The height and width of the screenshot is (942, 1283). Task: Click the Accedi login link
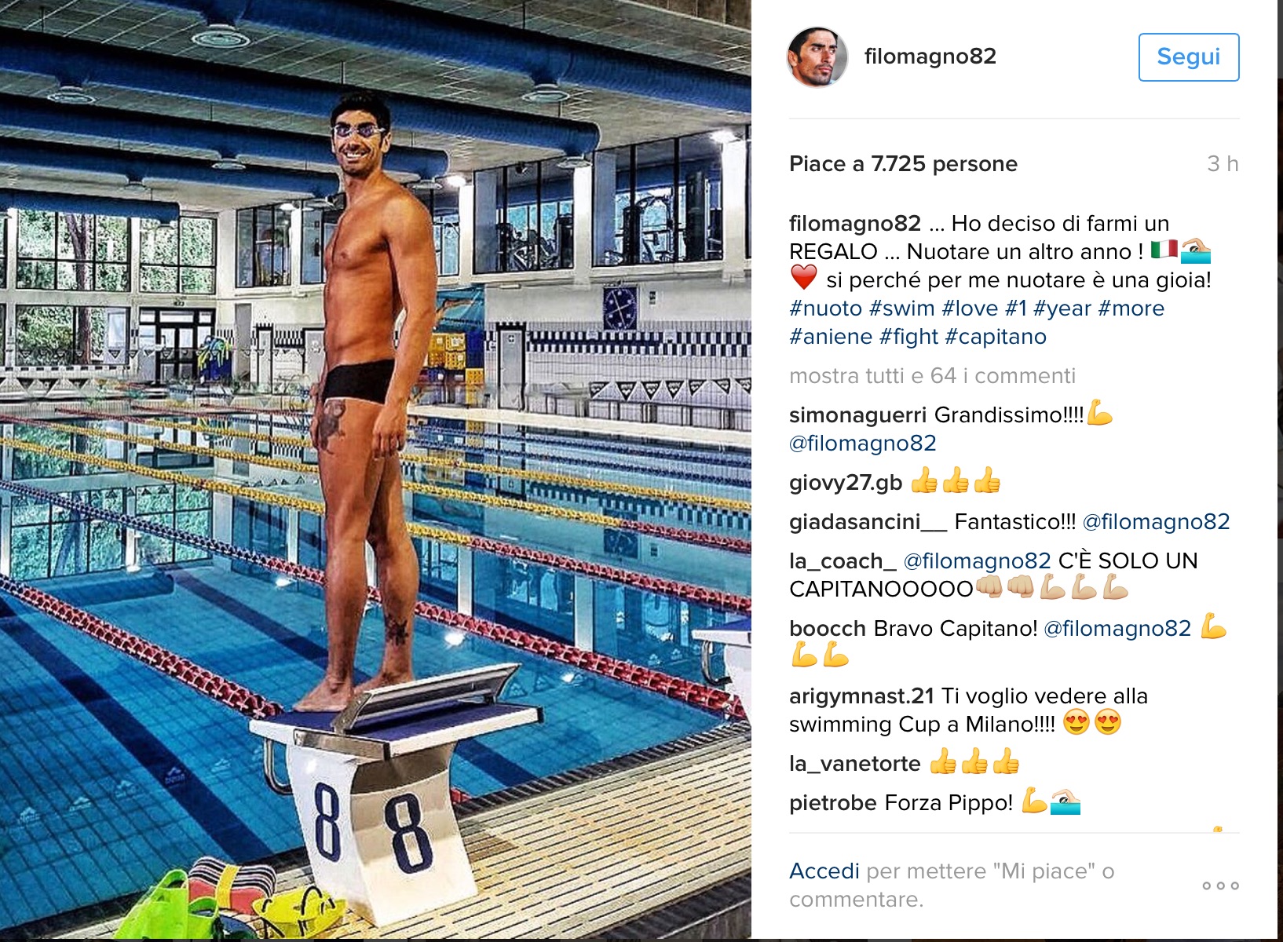click(824, 871)
